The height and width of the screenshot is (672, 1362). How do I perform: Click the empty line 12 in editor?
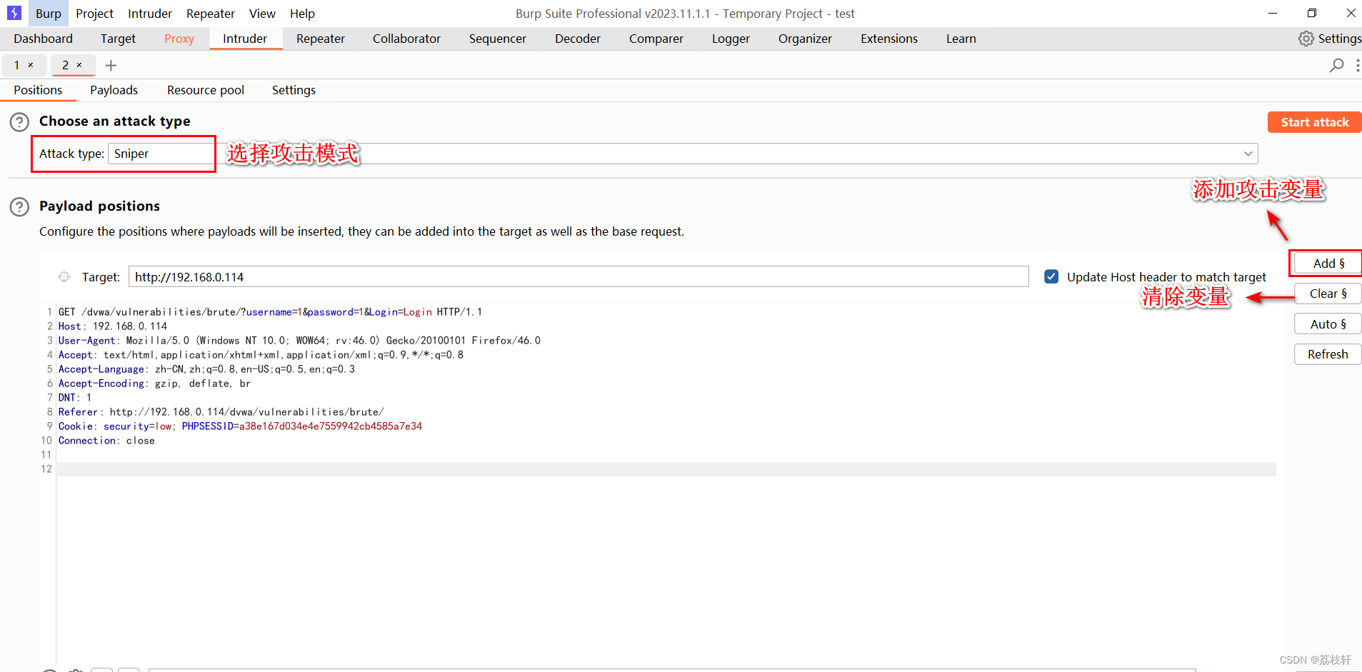pos(666,469)
